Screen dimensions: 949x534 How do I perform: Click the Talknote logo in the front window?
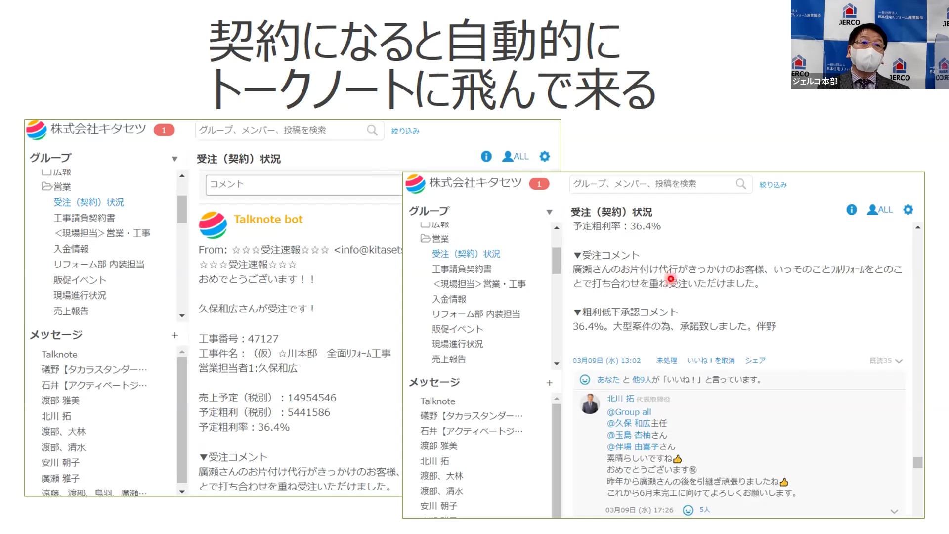click(x=415, y=184)
